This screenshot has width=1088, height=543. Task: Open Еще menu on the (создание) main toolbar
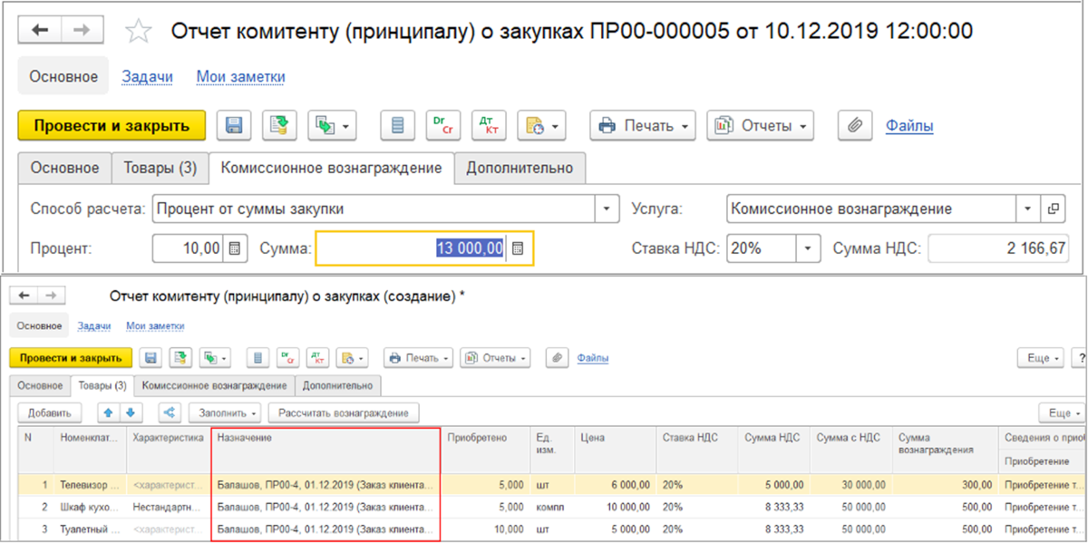click(x=1039, y=358)
